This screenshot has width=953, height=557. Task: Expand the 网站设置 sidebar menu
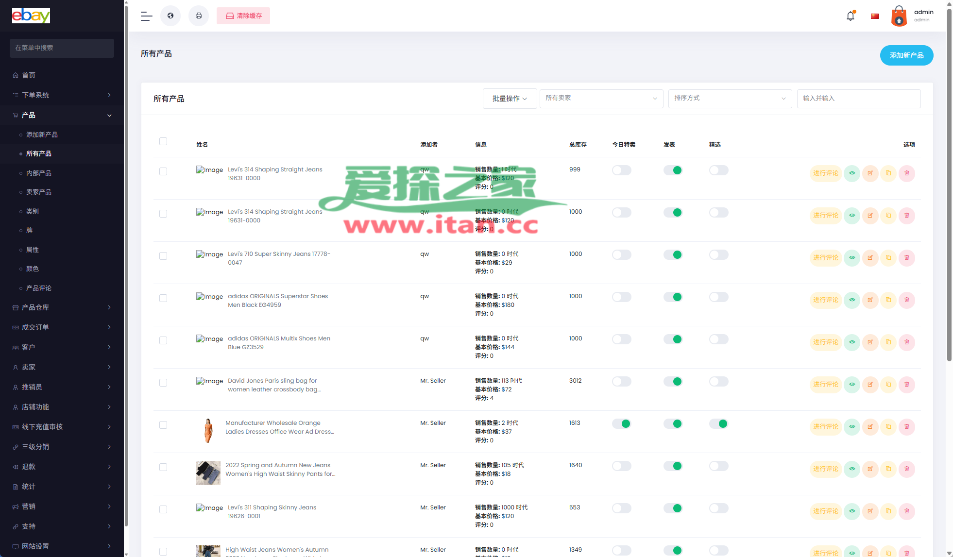click(x=62, y=546)
